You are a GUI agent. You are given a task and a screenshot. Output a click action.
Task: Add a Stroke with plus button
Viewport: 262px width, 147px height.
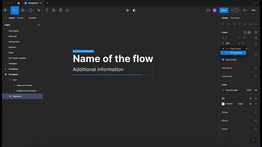pos(256,112)
